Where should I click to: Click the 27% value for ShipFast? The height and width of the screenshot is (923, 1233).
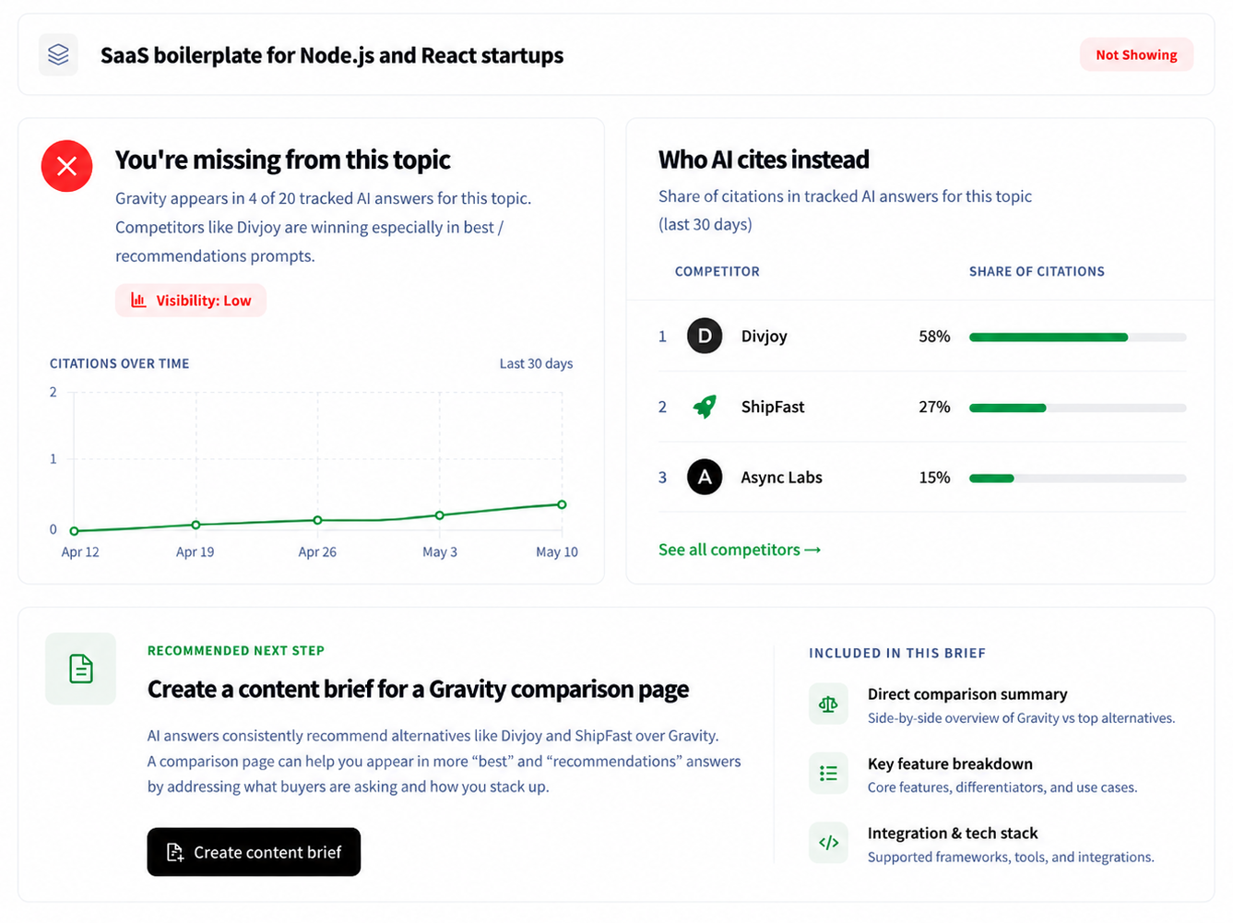tap(934, 407)
